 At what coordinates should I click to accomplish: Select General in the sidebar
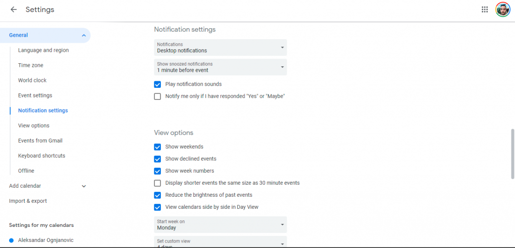(45, 36)
